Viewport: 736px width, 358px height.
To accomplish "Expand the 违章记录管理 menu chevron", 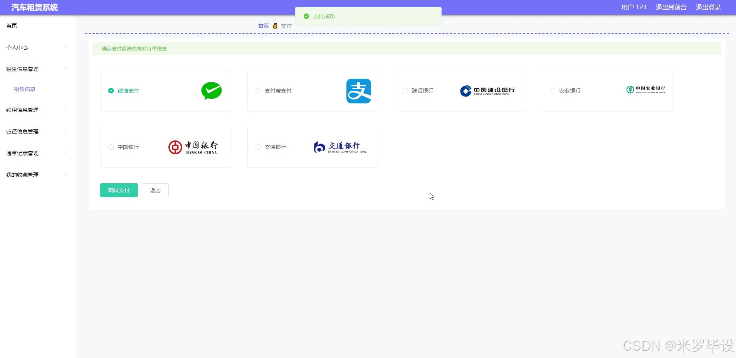I will point(66,153).
